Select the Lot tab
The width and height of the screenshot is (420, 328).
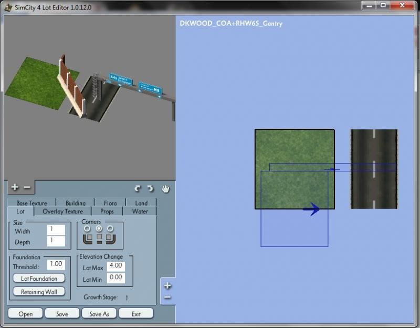(20, 211)
